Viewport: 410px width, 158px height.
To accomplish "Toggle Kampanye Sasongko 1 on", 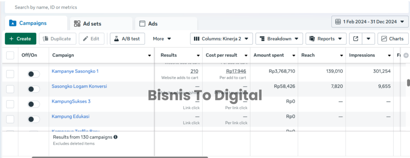I will [34, 74].
